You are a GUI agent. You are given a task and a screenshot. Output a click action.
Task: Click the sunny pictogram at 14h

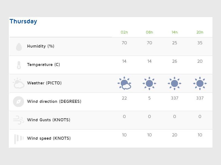(175, 83)
